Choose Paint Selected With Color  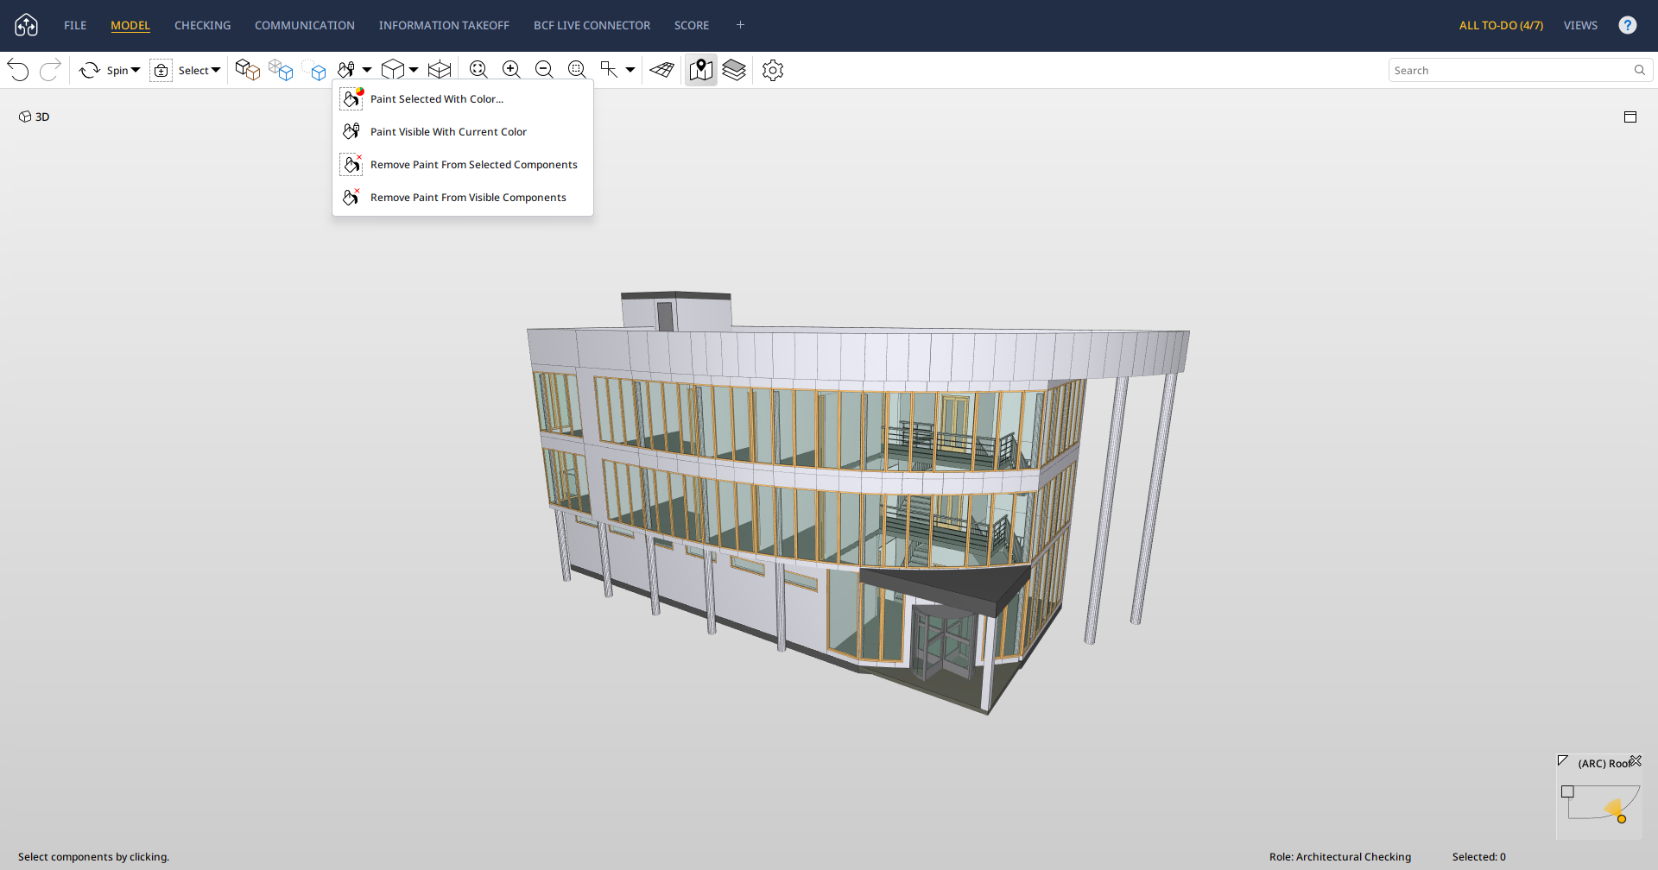coord(463,99)
